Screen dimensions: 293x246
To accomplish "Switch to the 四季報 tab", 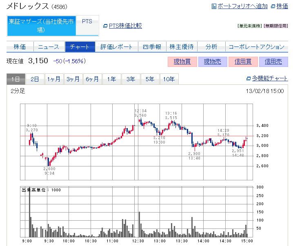I will (152, 47).
